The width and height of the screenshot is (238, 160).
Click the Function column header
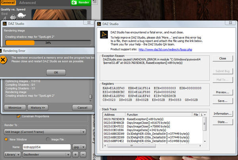click(x=159, y=115)
